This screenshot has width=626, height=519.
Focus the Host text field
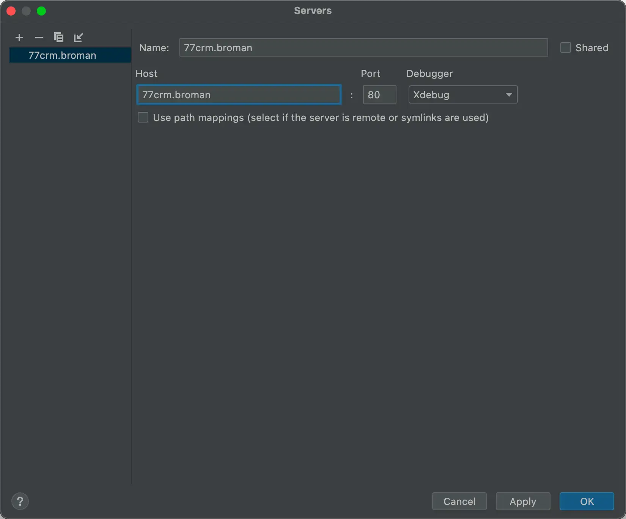239,94
